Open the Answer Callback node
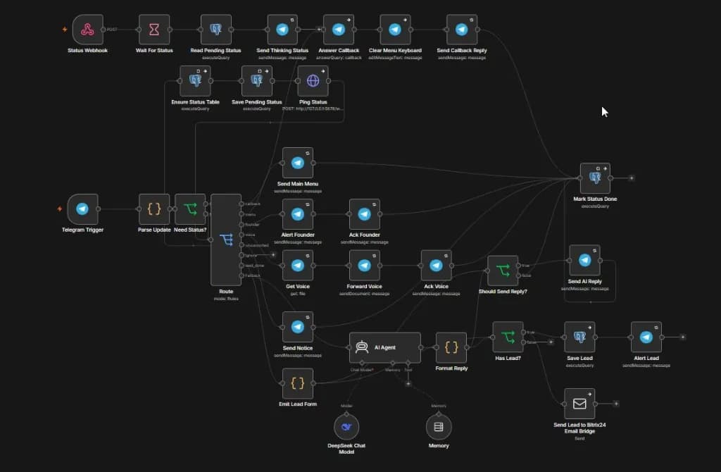 pos(339,30)
